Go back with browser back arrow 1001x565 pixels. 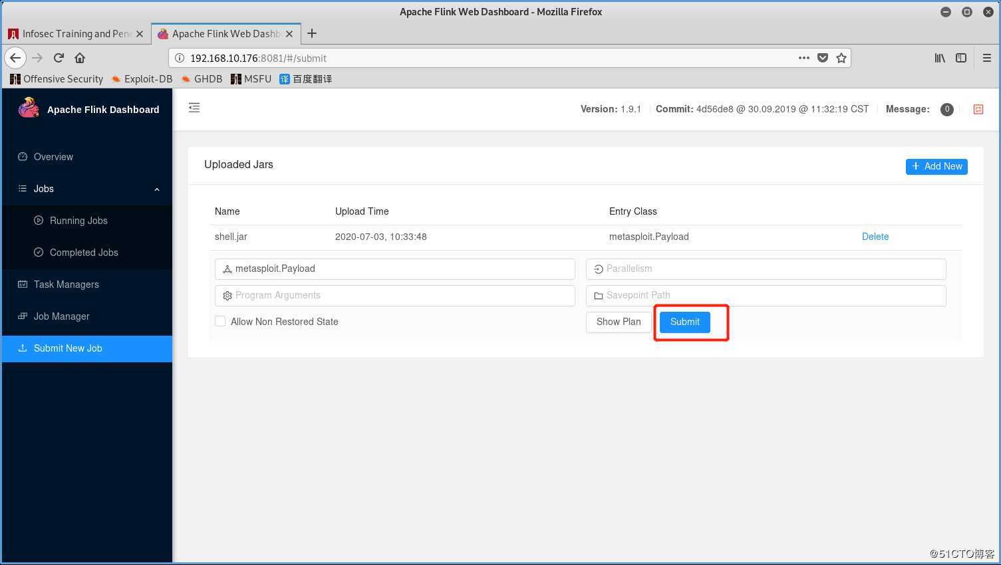15,58
